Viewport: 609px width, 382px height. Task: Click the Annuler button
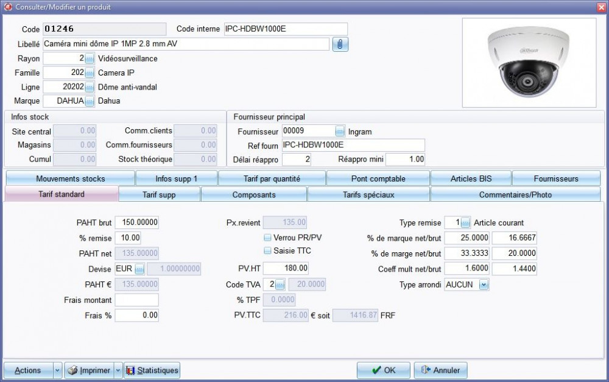click(440, 370)
